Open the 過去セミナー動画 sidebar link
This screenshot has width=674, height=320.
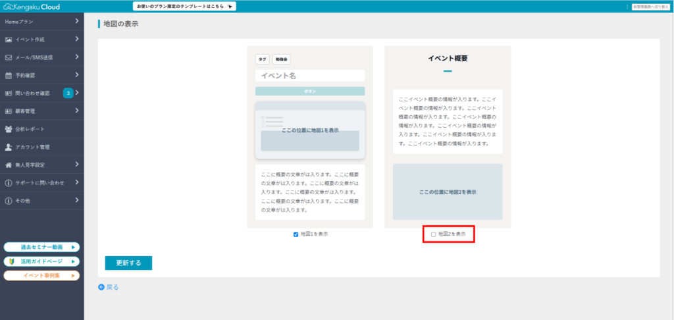point(41,248)
